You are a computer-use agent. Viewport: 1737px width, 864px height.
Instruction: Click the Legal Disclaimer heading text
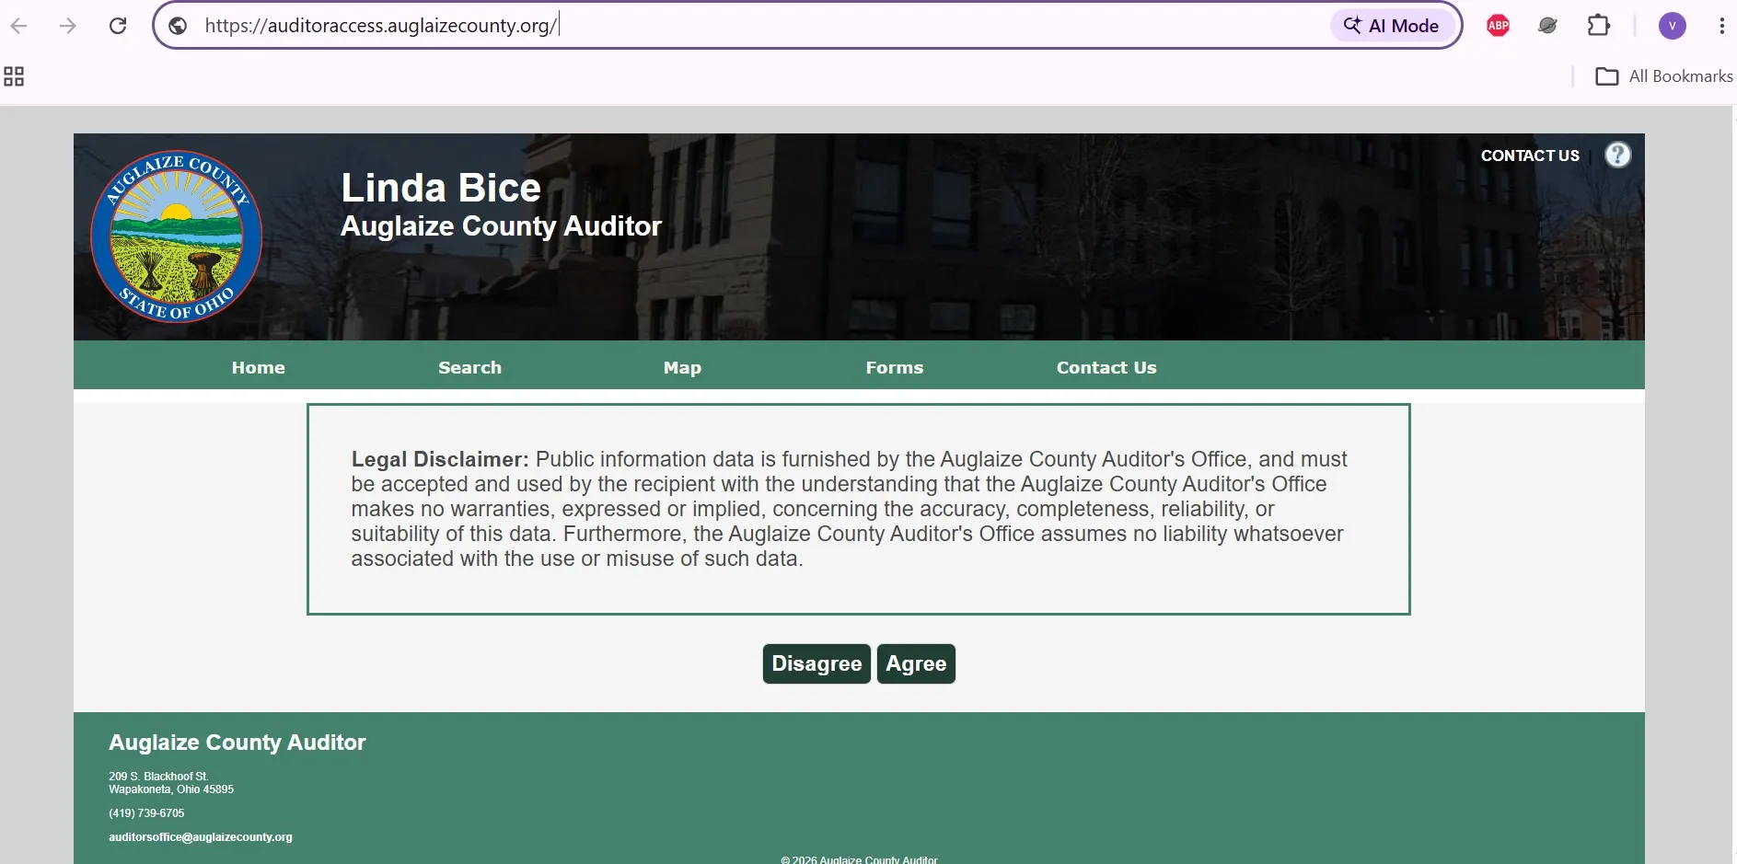[440, 459]
